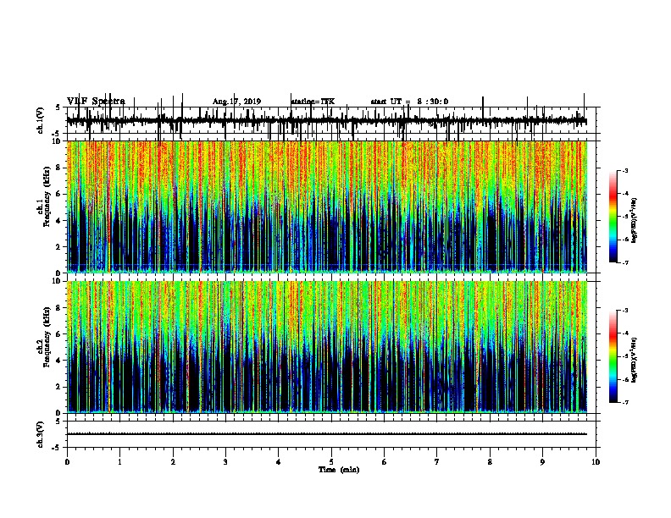671x518 pixels.
Task: Select the ch.2 "Frequency (kHz)" axis label
Action: point(47,337)
